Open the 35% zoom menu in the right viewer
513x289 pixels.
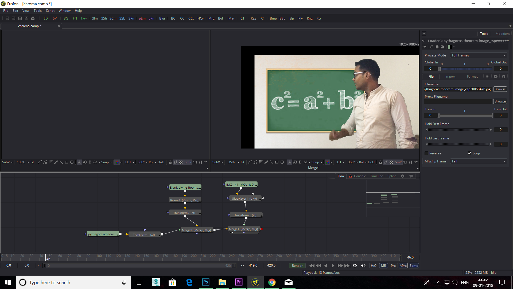coord(233,162)
